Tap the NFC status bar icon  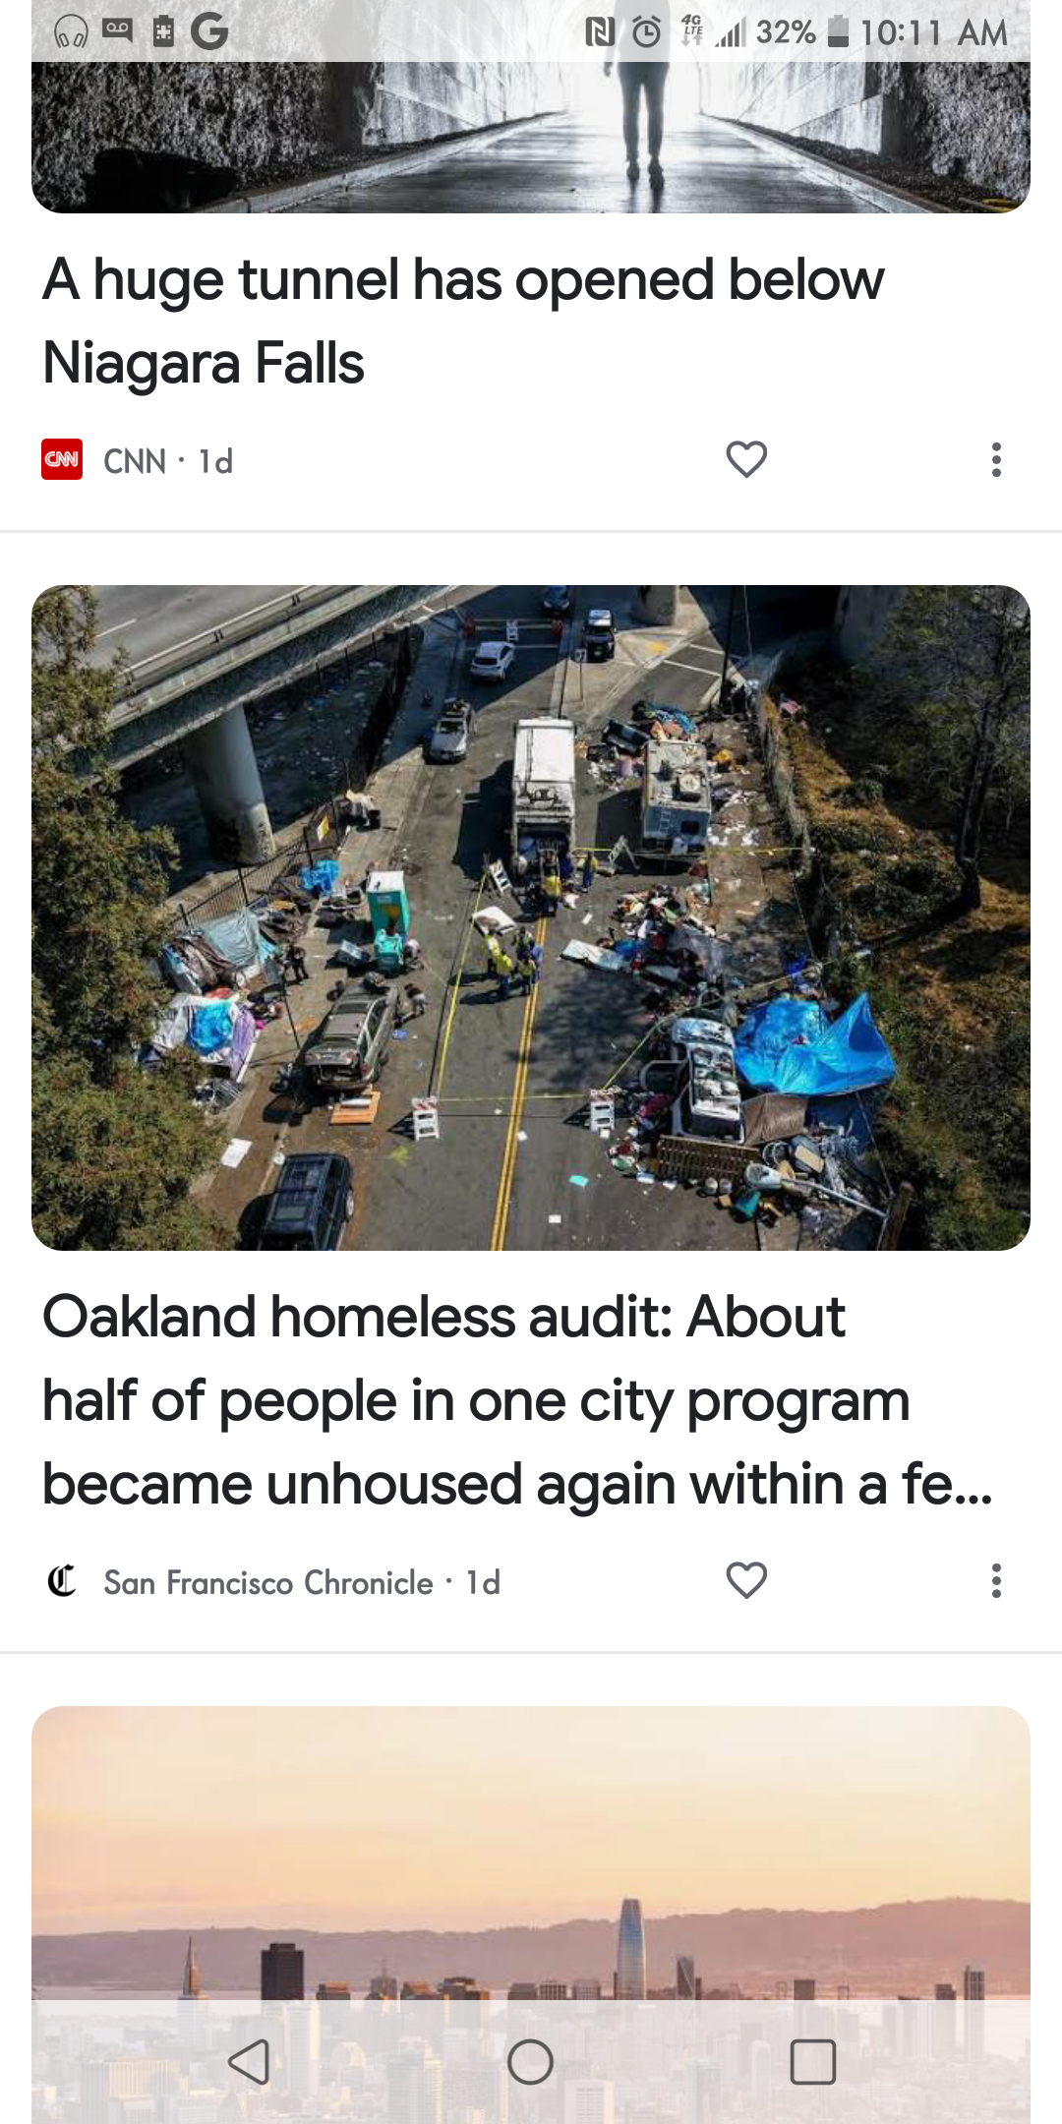click(x=600, y=32)
